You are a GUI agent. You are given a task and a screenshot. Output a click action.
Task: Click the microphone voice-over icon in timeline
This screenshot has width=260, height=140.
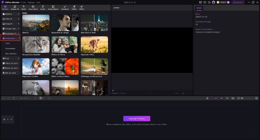point(207,98)
